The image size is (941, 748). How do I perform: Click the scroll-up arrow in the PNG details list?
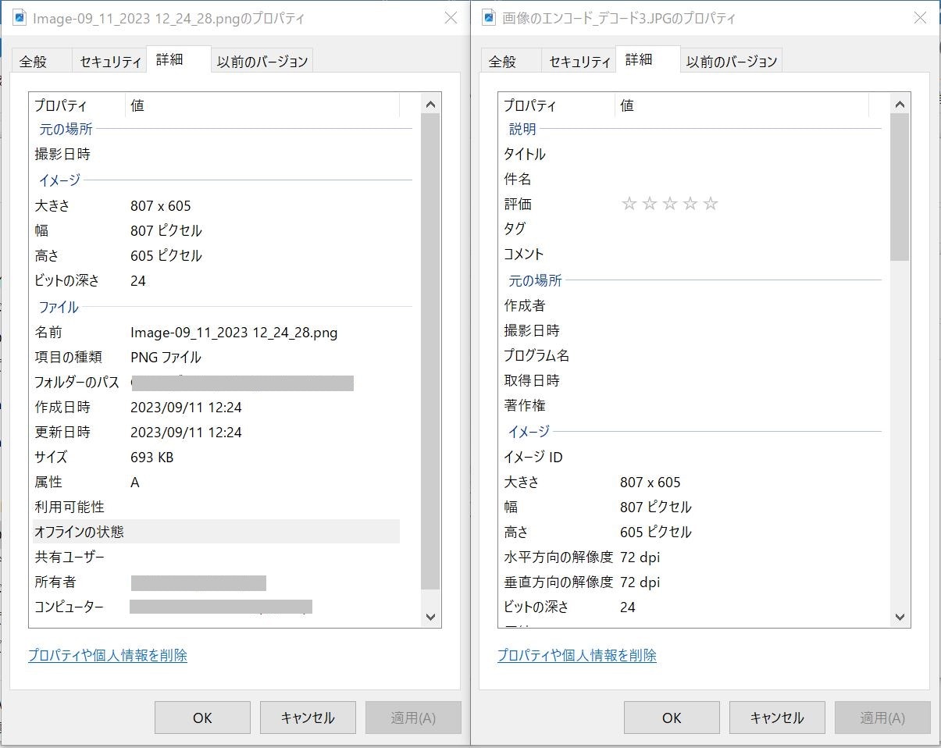(430, 105)
